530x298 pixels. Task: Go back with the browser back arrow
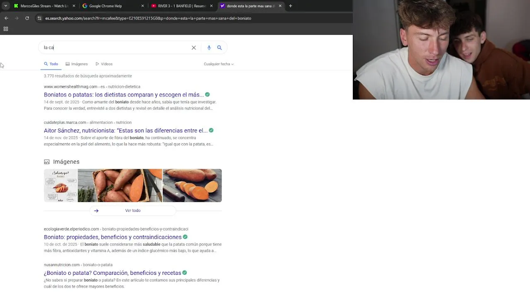(6, 18)
